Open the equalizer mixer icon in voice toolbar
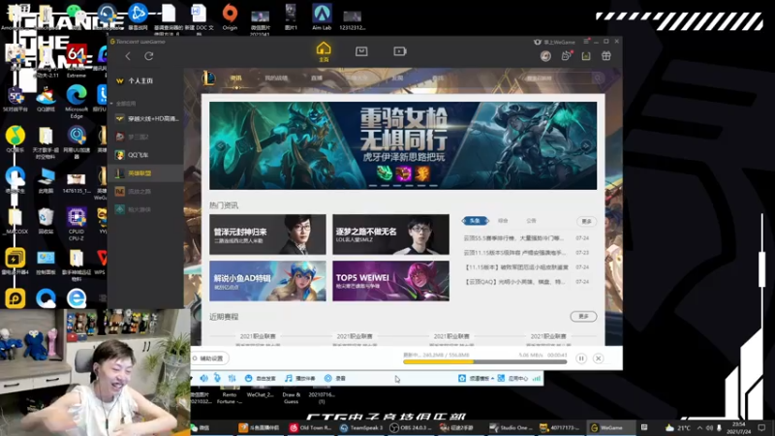Image resolution: width=775 pixels, height=436 pixels. [232, 378]
